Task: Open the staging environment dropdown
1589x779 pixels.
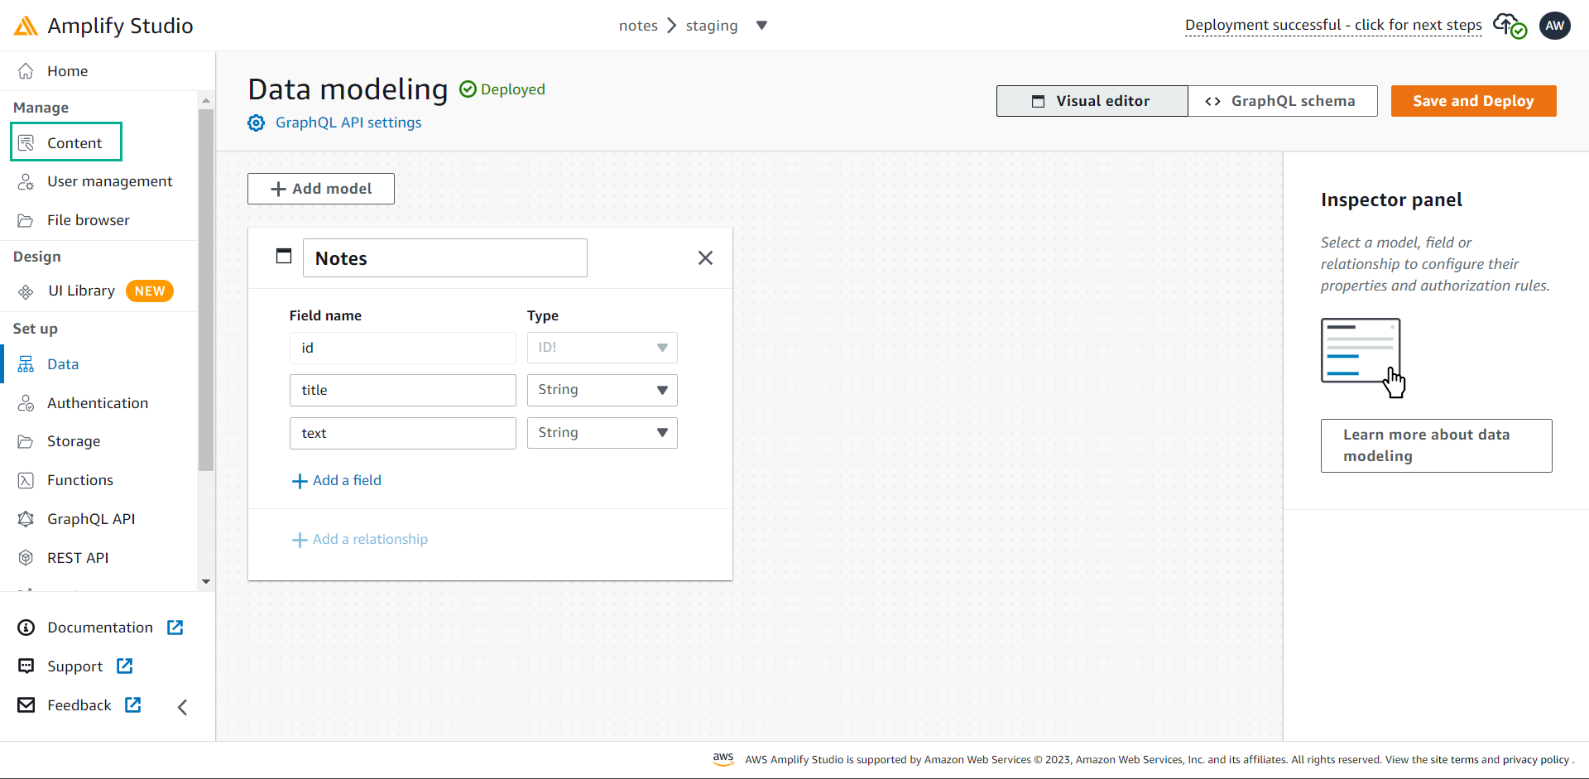Action: point(762,26)
